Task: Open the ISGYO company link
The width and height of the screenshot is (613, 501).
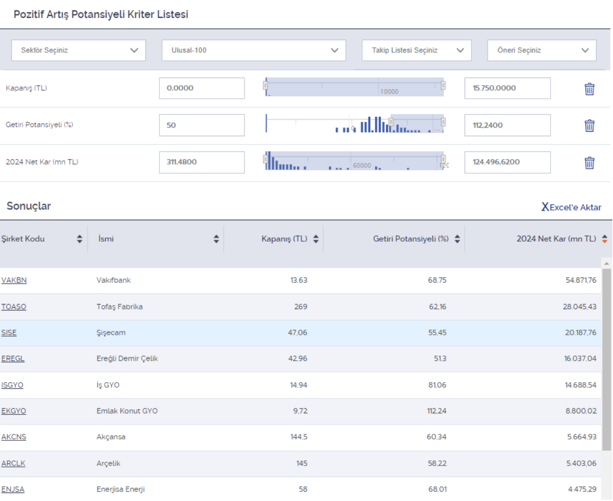Action: 12,385
